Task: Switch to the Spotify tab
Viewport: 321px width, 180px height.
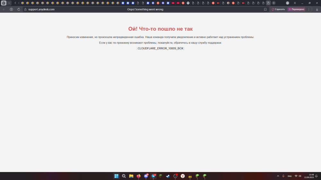Action: (x=188, y=3)
